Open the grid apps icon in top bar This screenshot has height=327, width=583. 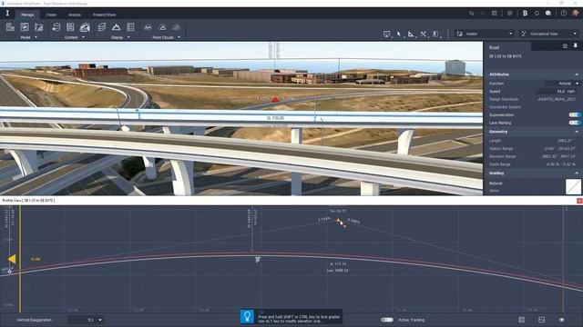click(494, 14)
